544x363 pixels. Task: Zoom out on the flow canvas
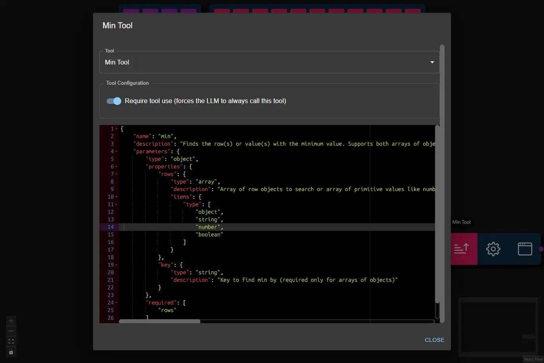tap(11, 331)
